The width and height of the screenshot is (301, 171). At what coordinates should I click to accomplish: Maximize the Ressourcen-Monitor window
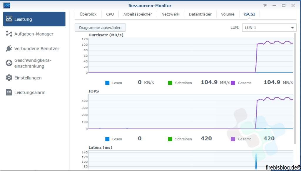point(284,6)
